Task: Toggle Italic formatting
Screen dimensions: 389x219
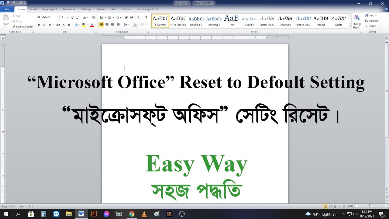Action: 44,25
